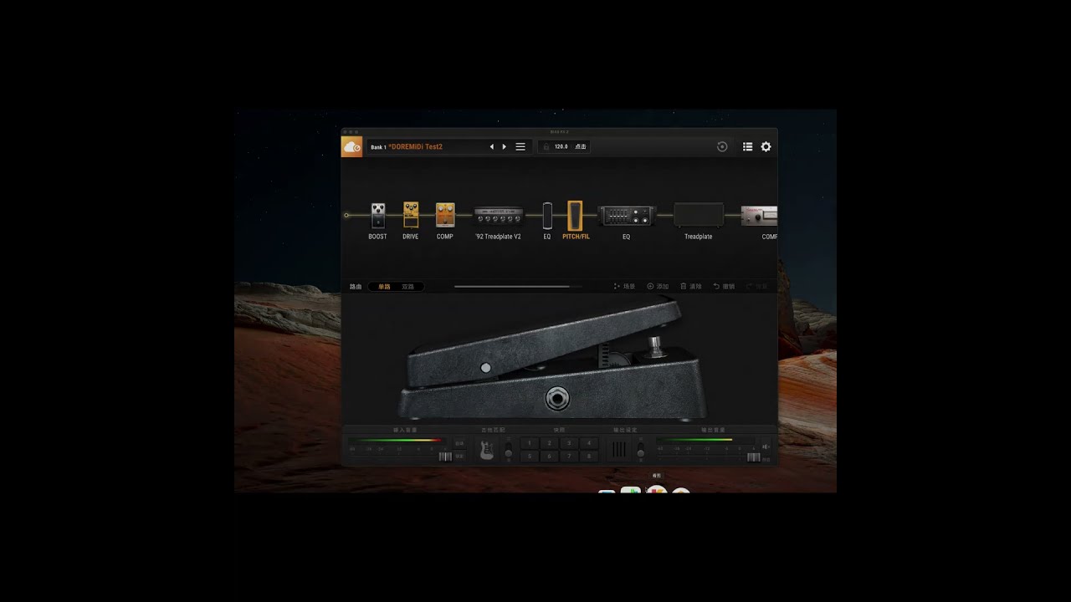Click the 清除 clear button

click(x=691, y=287)
